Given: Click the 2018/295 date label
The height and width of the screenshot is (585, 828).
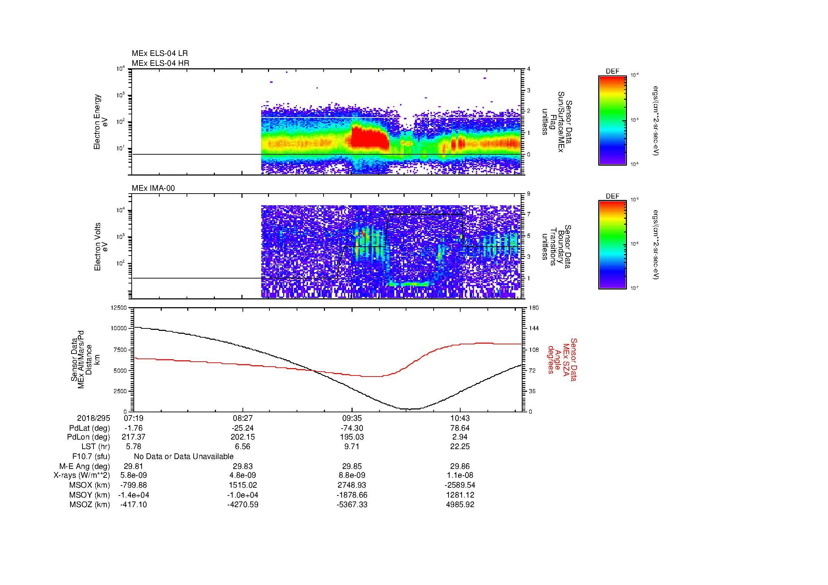Looking at the screenshot, I should [93, 418].
